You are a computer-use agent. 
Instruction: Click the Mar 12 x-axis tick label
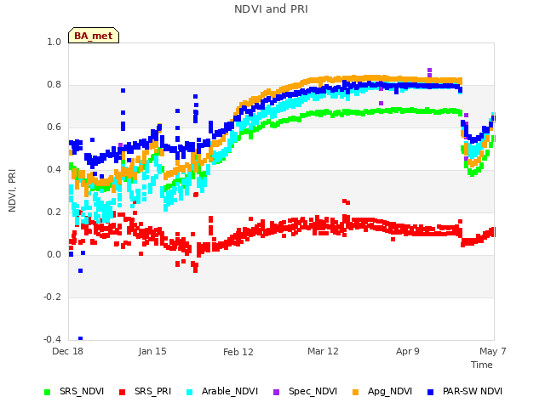coord(323,351)
